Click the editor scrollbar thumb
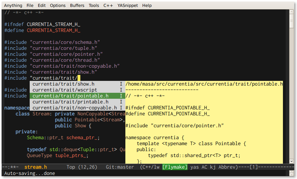Screen dimensions: 297x179 click(x=291, y=21)
